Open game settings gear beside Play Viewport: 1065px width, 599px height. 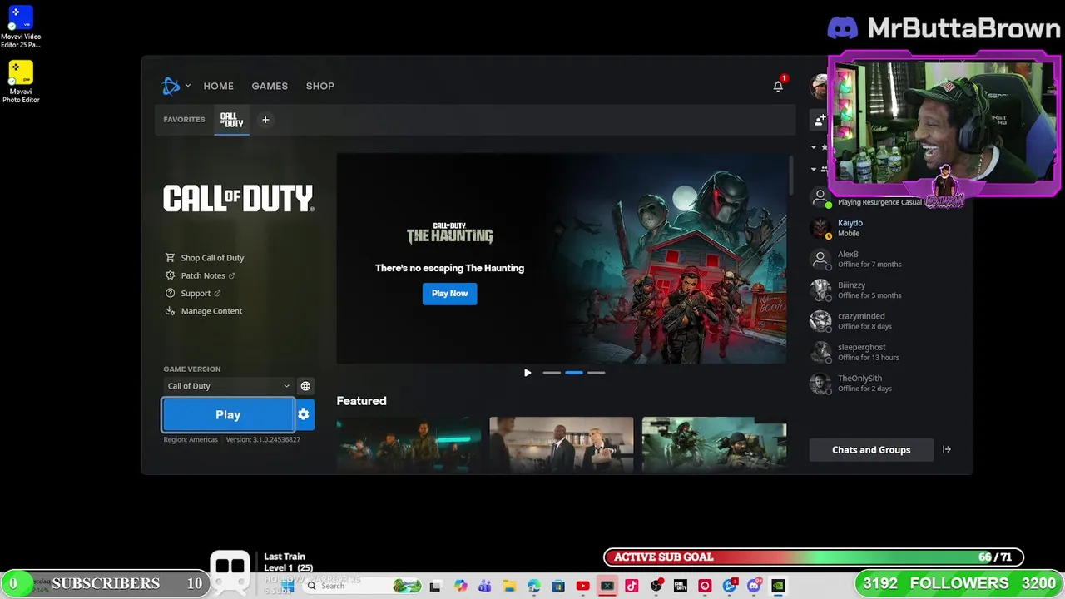coord(304,414)
